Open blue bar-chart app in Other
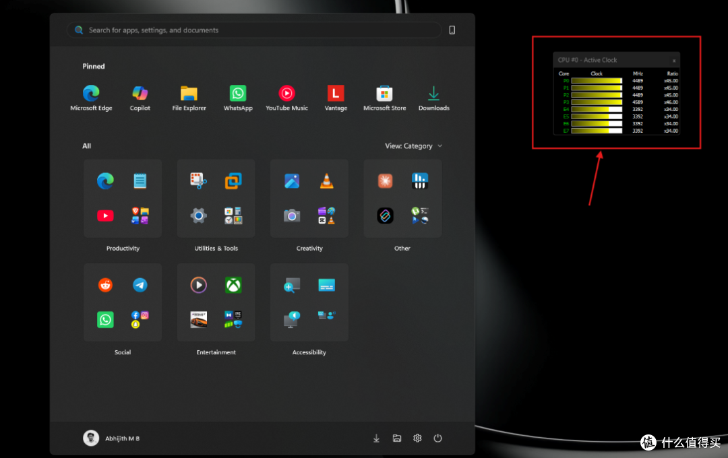This screenshot has height=458, width=728. click(420, 181)
